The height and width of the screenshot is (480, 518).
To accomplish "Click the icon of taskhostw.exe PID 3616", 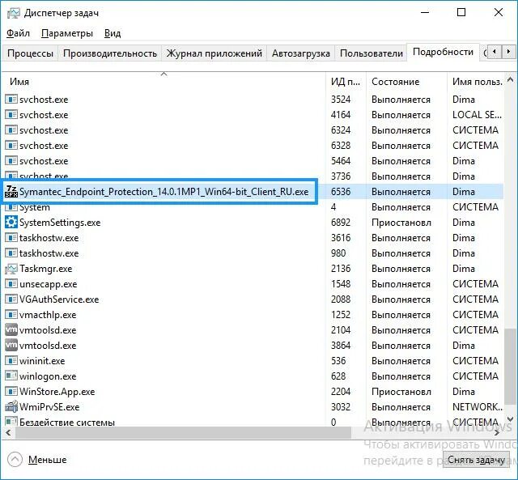I will pos(11,238).
